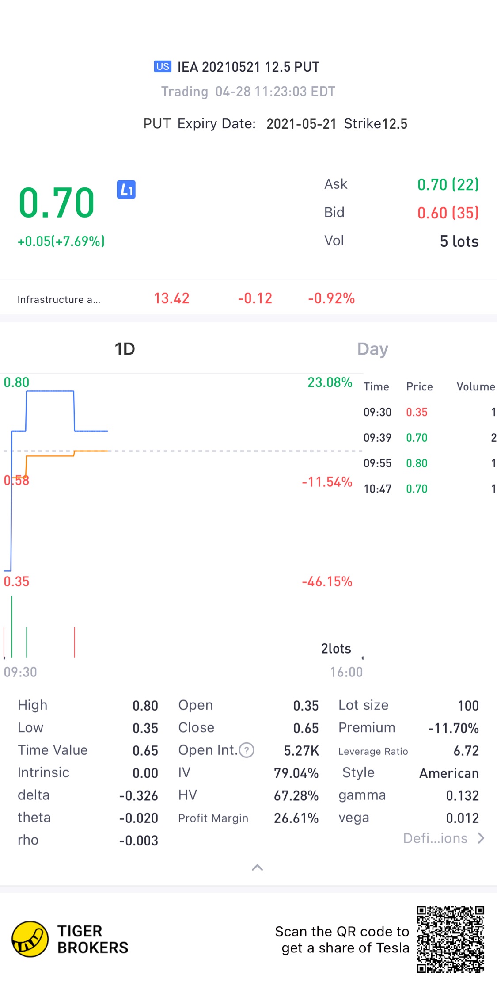
Task: Tap the tallest green volume bar
Action: [x=12, y=627]
